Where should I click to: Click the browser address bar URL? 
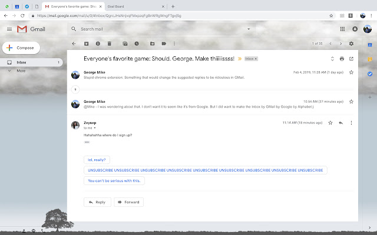point(109,16)
